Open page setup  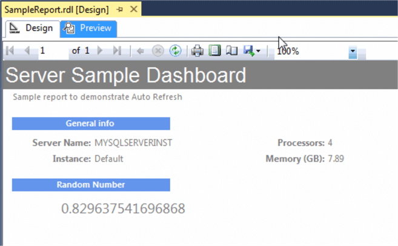coord(231,51)
